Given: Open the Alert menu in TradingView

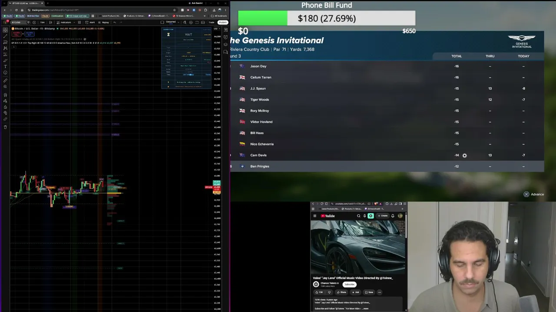Looking at the screenshot, I should pyautogui.click(x=91, y=22).
